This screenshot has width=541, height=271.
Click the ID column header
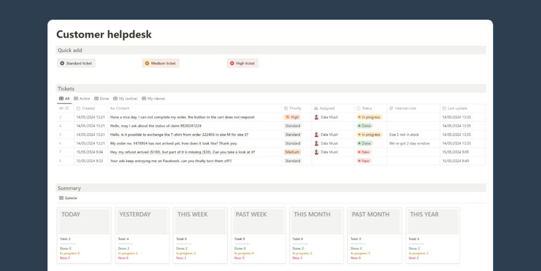point(65,108)
